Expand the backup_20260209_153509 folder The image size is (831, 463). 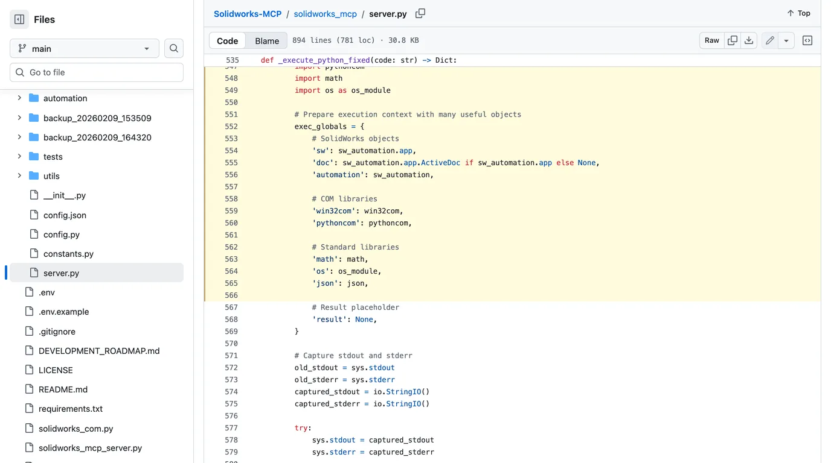[19, 118]
